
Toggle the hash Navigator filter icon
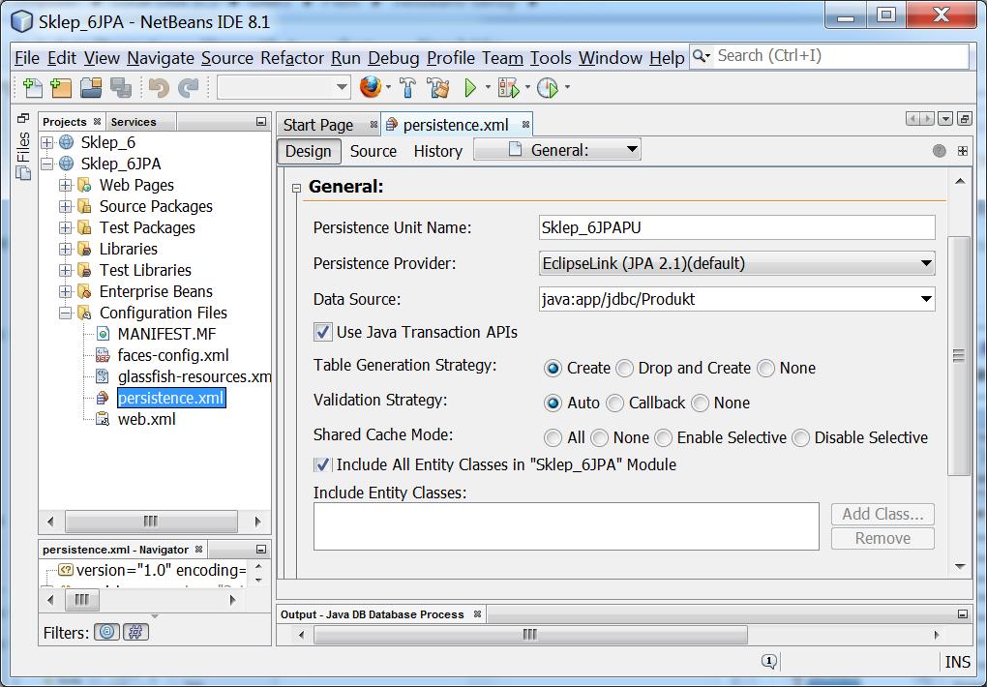135,632
